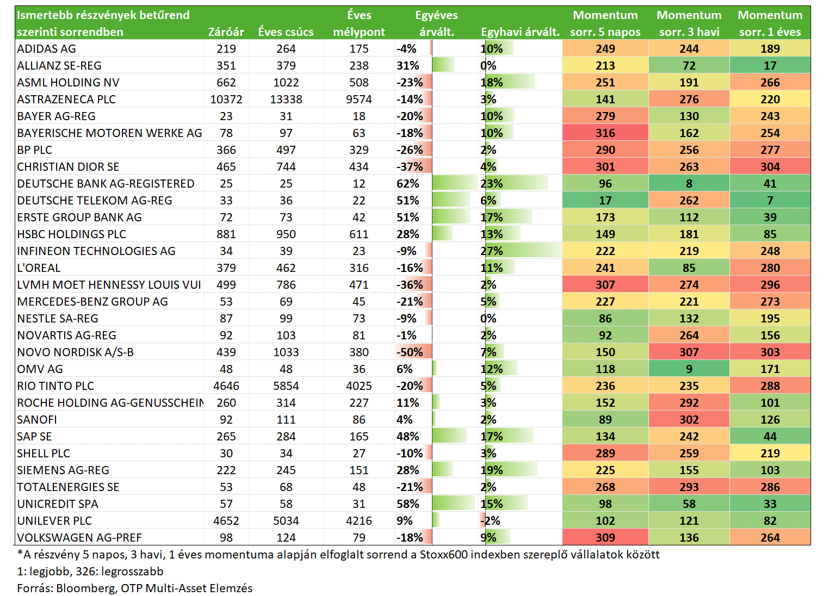
Task: Select DEUTSCHE BANK AG-REGISTERED stock name
Action: tap(106, 183)
